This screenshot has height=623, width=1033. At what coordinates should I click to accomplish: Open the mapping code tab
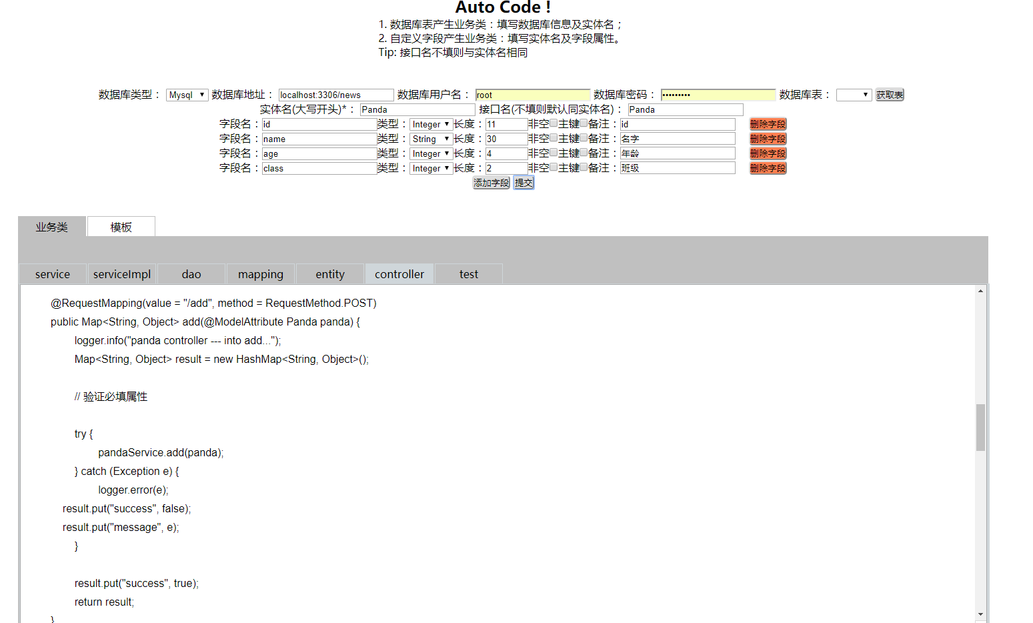(x=261, y=274)
